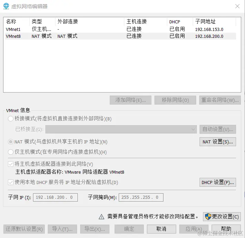Select the VMnet1 row
245x238 pixels.
click(120, 29)
